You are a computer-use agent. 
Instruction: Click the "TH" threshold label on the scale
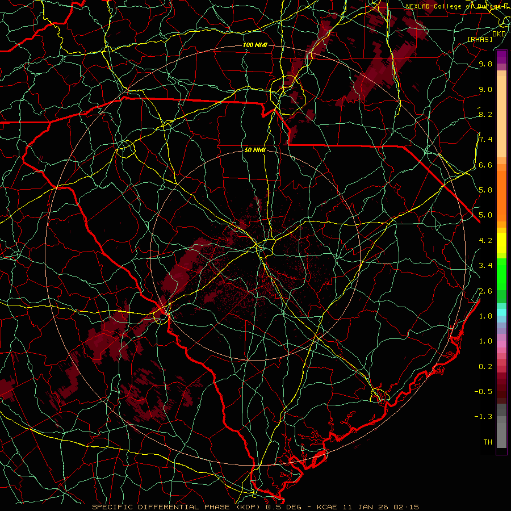(488, 442)
